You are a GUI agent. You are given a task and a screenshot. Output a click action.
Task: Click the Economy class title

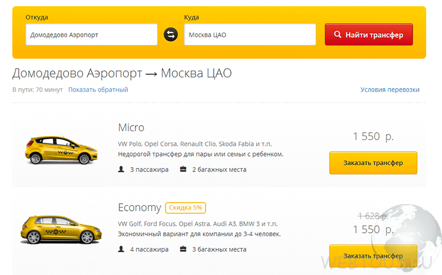tap(140, 207)
